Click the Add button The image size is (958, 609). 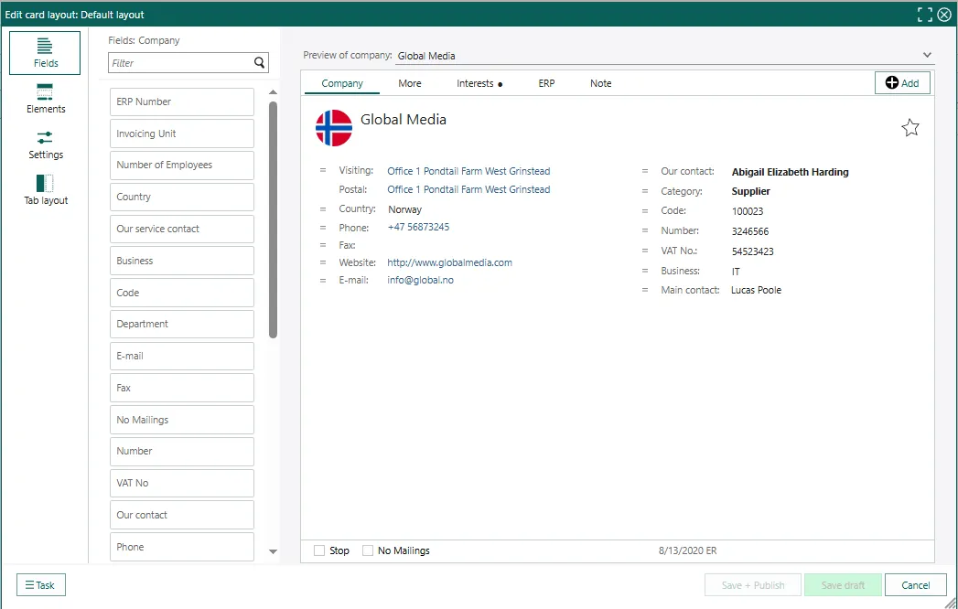click(x=902, y=83)
